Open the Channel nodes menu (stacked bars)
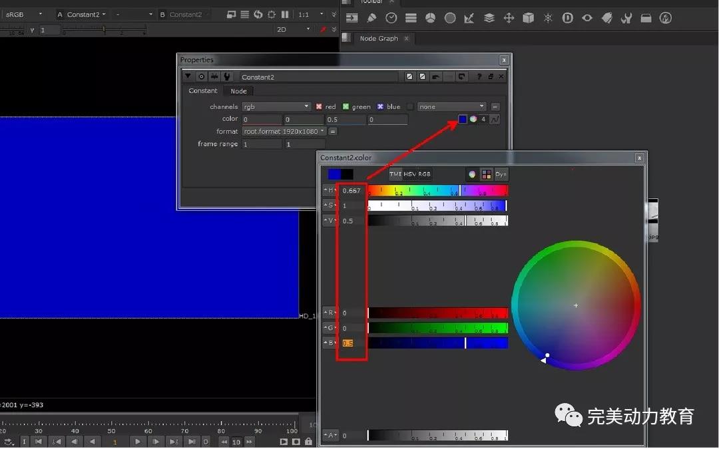 411,18
